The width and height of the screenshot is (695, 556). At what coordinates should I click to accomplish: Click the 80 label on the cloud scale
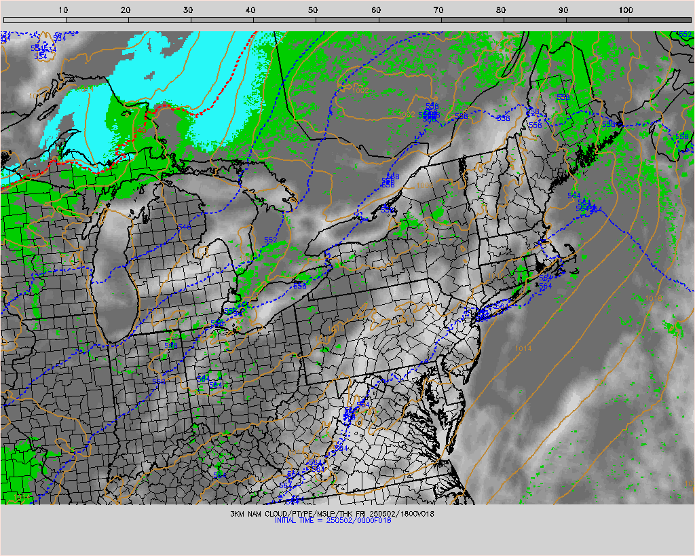500,10
